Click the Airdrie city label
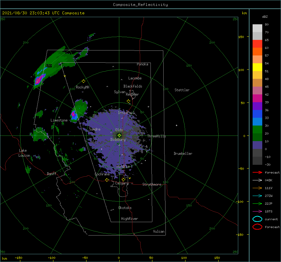The image size is (281, 262). [x=123, y=166]
